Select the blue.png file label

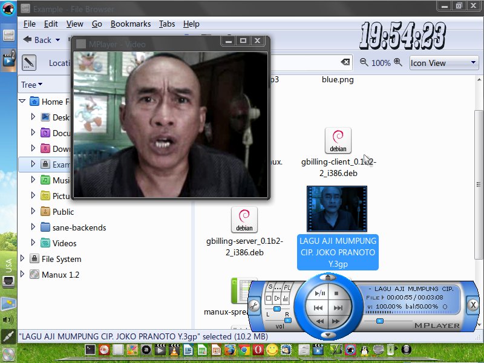[x=338, y=80]
